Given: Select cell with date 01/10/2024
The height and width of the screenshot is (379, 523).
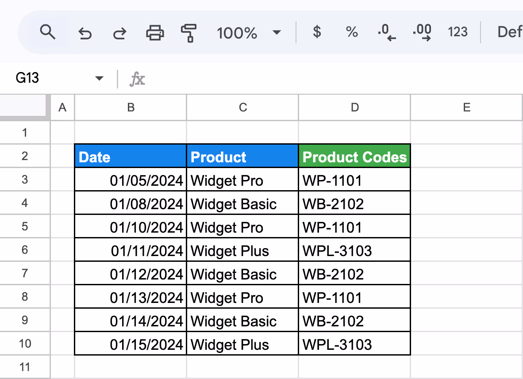Looking at the screenshot, I should point(131,227).
